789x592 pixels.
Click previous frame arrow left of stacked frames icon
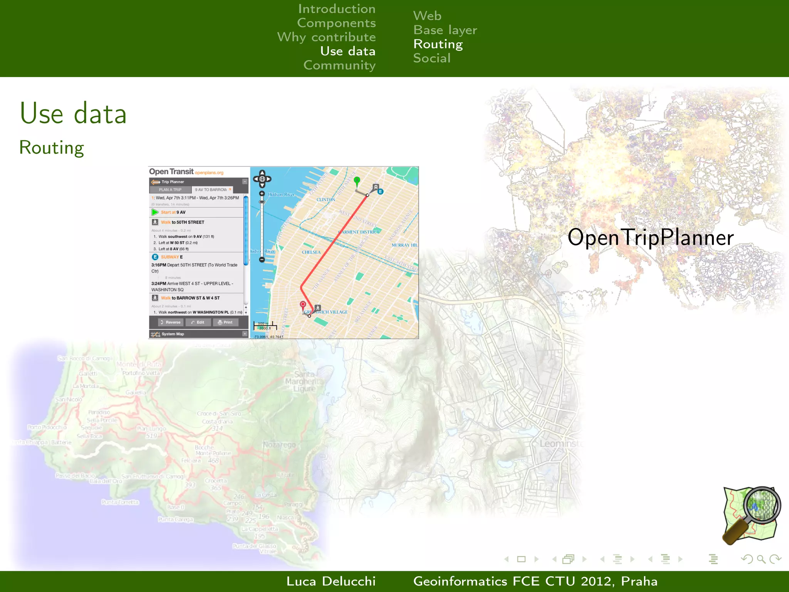(554, 559)
